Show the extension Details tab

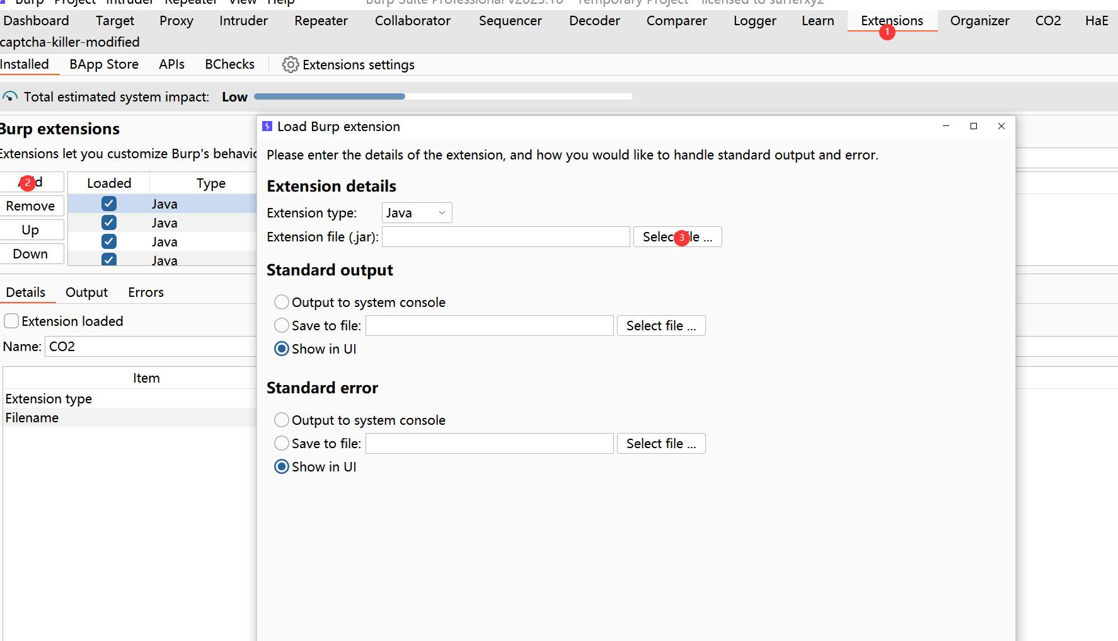[x=25, y=292]
